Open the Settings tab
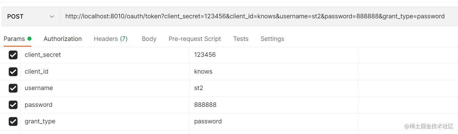The image size is (458, 134). tap(272, 39)
